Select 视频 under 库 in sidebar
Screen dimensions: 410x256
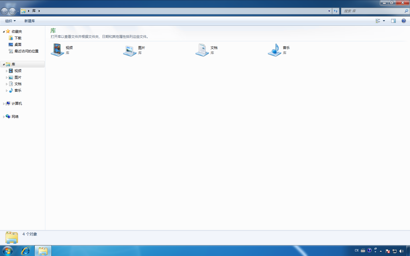pyautogui.click(x=18, y=71)
